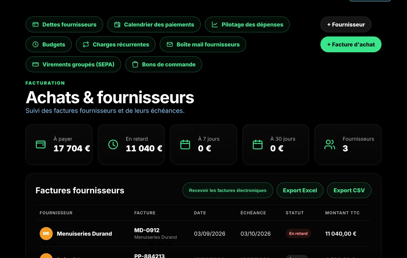Click the FOURNISSEUR column header

click(56, 213)
